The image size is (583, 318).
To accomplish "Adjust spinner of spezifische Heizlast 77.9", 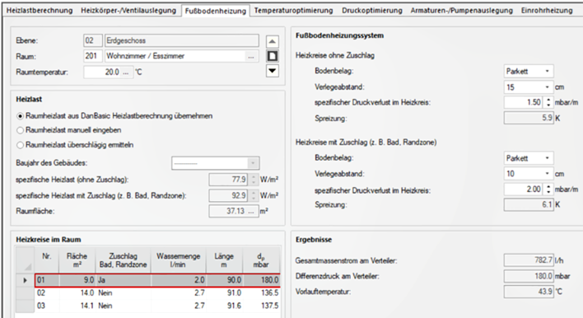I will click(253, 180).
